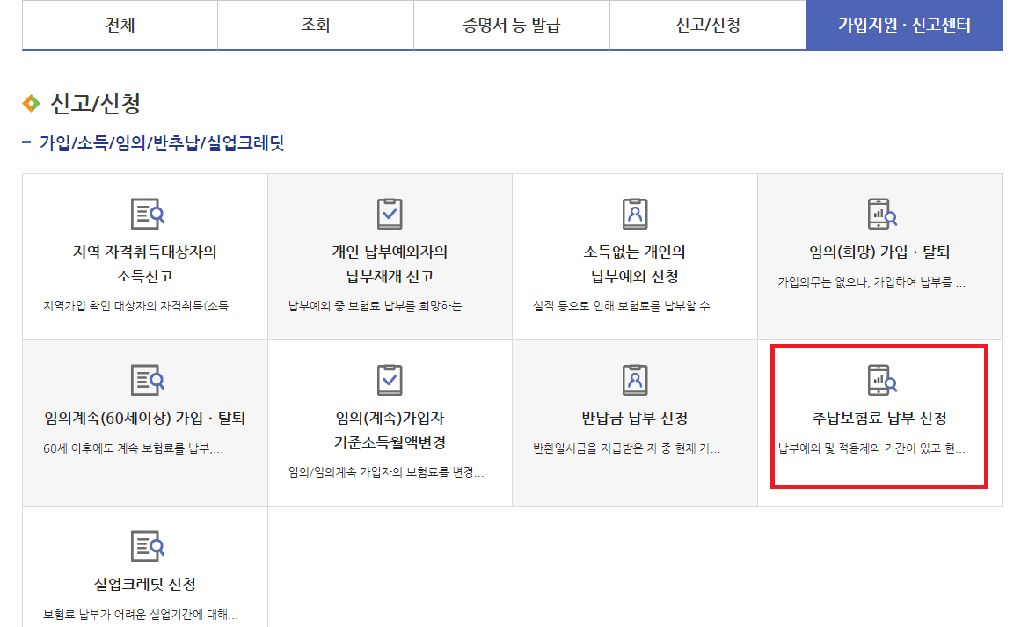
Task: Click the 신고/신청 section heading
Action: 95,104
